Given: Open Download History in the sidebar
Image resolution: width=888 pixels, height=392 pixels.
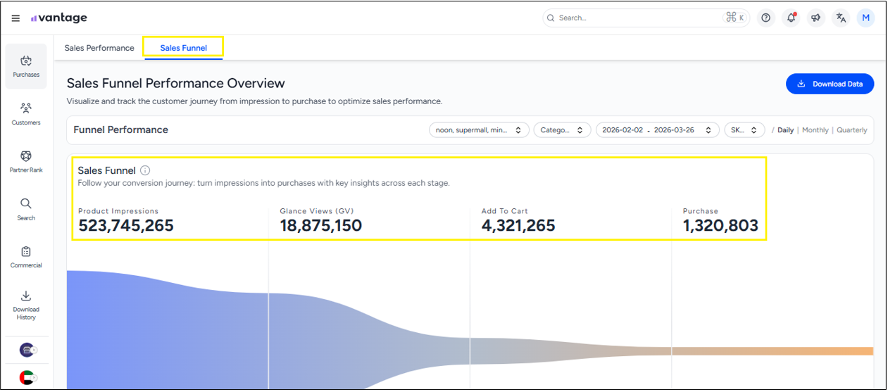Looking at the screenshot, I should [x=26, y=305].
